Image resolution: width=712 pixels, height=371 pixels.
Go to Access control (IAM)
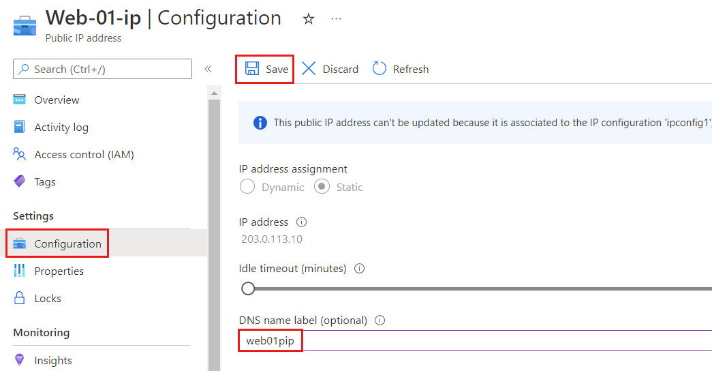[x=84, y=155]
